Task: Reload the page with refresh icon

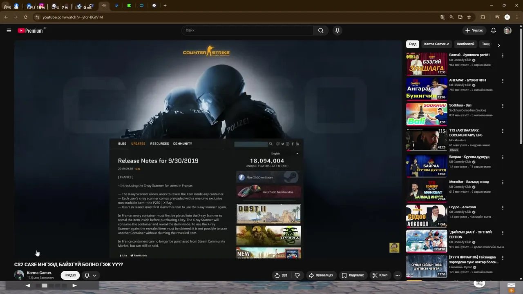Action: coord(26,17)
